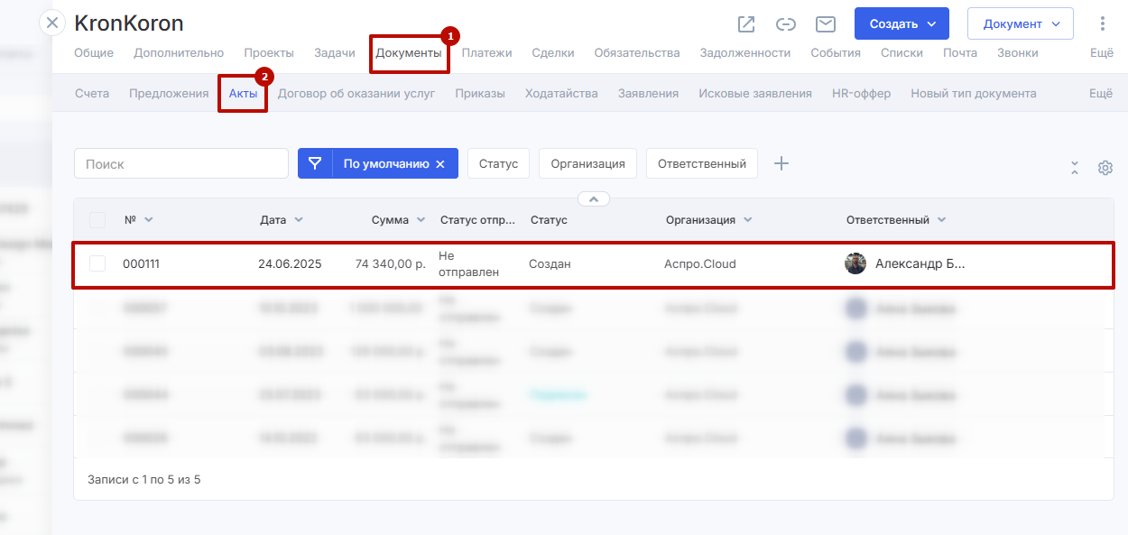Viewport: 1128px width, 535px height.
Task: Toggle the select-all checkbox in table header
Action: pos(97,220)
